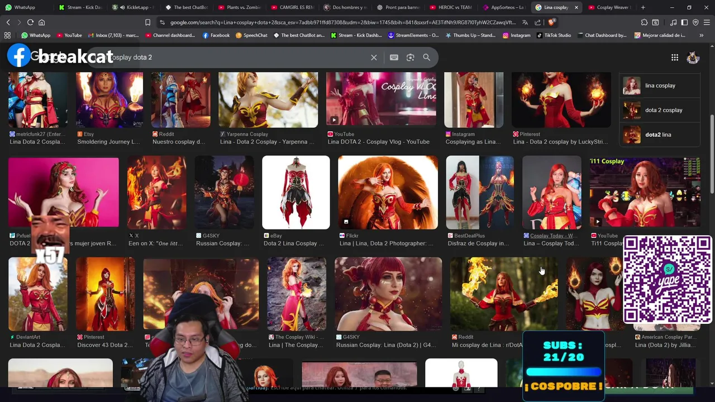Viewport: 715px width, 402px height.
Task: Open the Reddit 'Mi cosplay de Lina' image
Action: 504,294
